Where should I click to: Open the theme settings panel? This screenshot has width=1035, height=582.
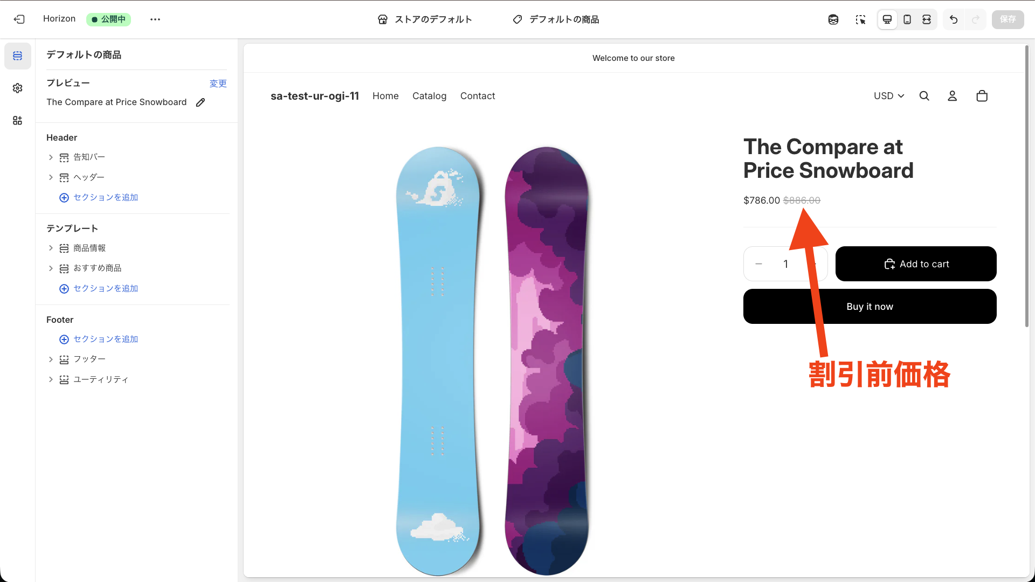click(18, 88)
